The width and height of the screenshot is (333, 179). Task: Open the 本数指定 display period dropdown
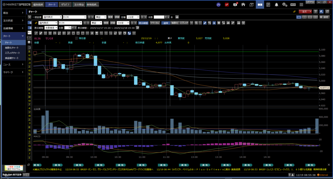coord(51,28)
